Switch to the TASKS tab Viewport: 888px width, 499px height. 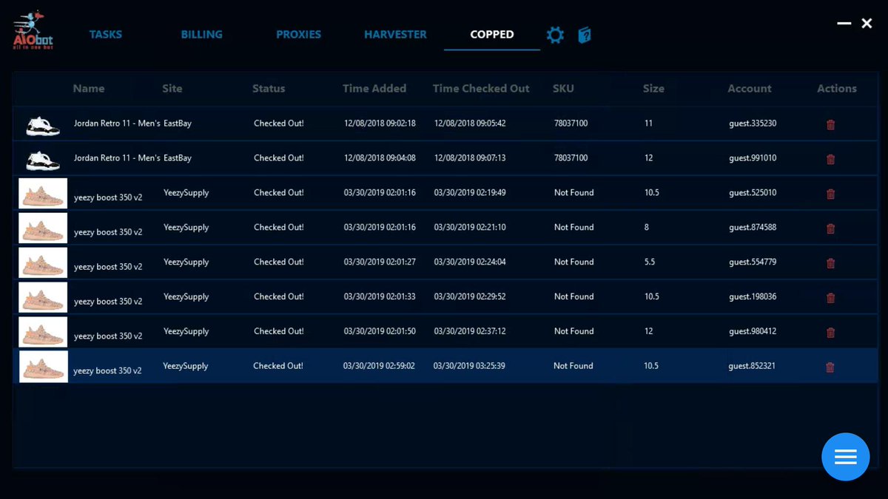pyautogui.click(x=106, y=34)
